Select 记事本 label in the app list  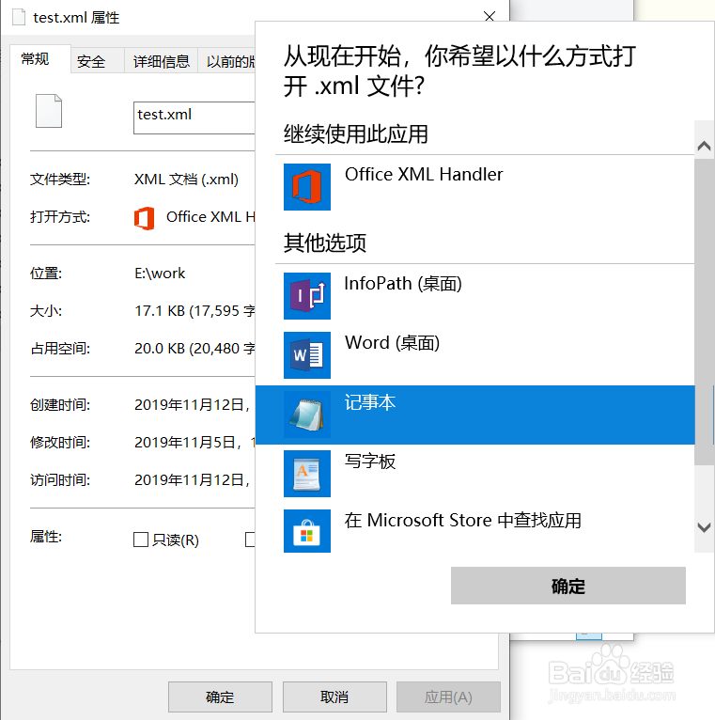click(370, 402)
